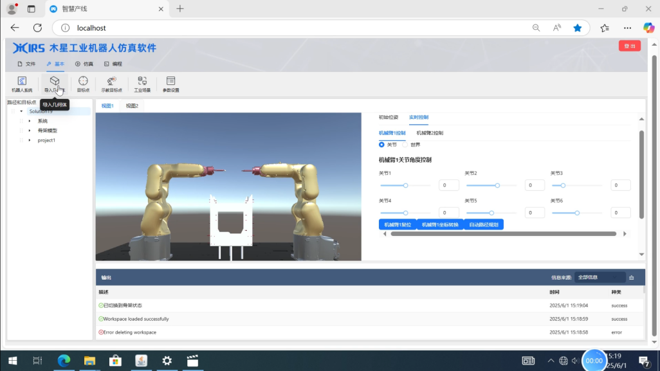
Task: Click the 自动路径规划 button
Action: click(483, 224)
